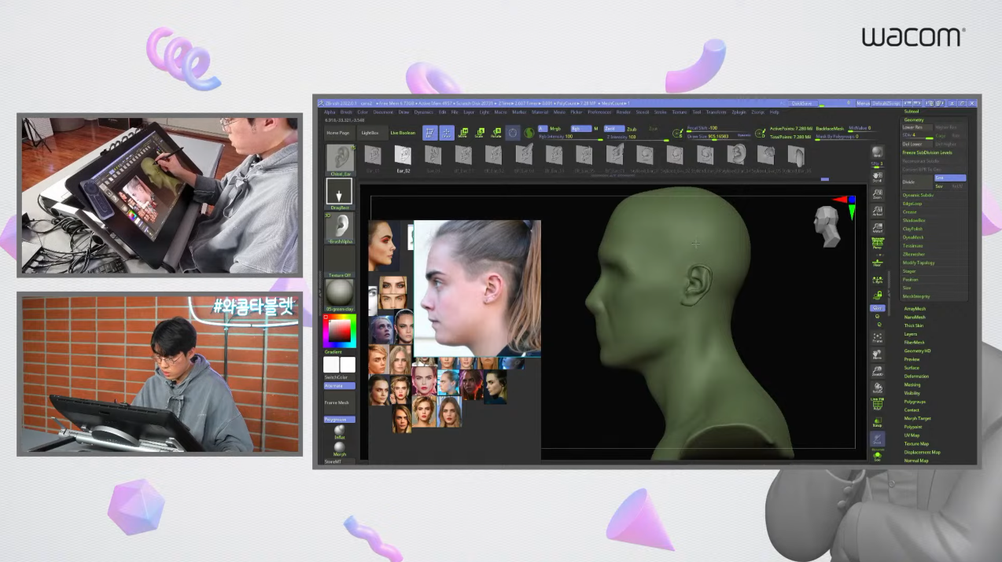Viewport: 1002px width, 562px height.
Task: Pick a color in the color picker
Action: click(x=340, y=331)
